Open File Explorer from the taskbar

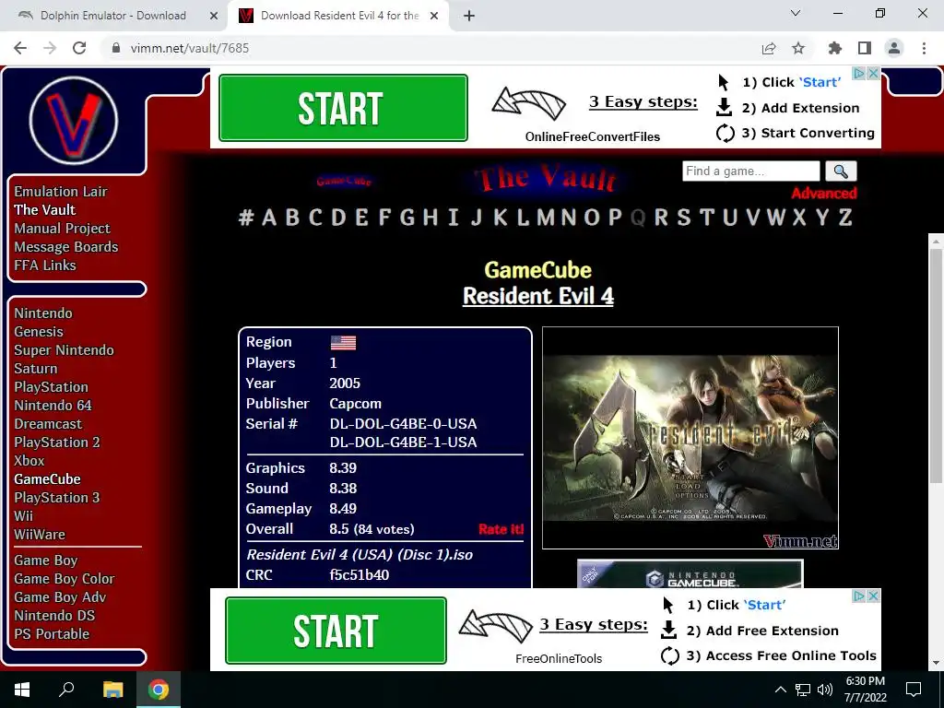coord(112,690)
